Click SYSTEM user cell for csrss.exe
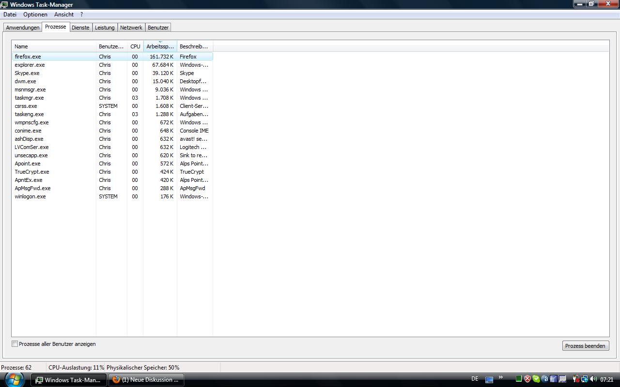This screenshot has height=387, width=620. tap(108, 106)
